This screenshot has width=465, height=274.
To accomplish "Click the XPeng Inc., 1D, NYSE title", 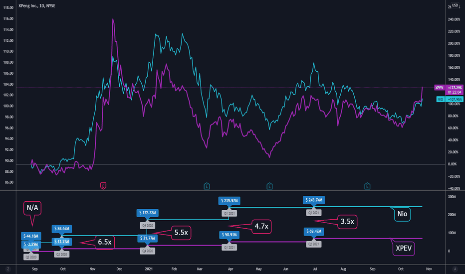I will (37, 5).
